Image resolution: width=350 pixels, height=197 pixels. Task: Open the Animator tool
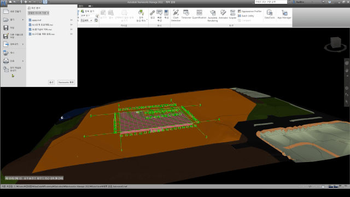click(x=223, y=14)
